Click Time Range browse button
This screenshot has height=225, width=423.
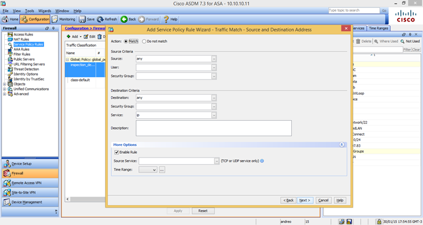[162, 170]
